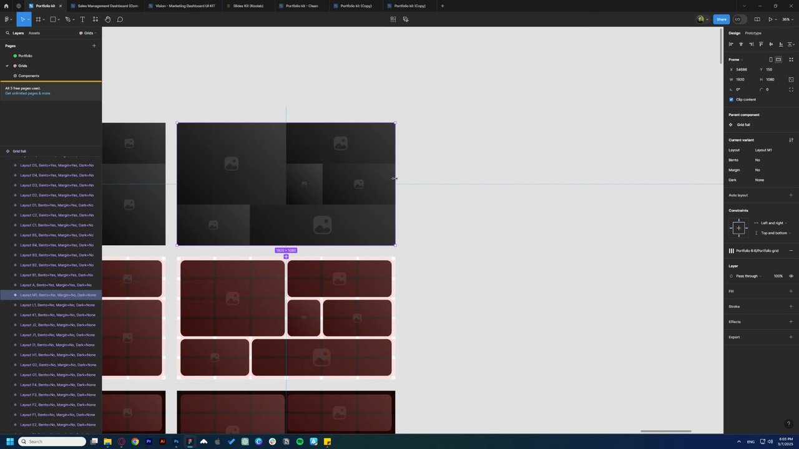Viewport: 799px width, 449px height.
Task: Add Auto layout with plus button
Action: click(791, 195)
